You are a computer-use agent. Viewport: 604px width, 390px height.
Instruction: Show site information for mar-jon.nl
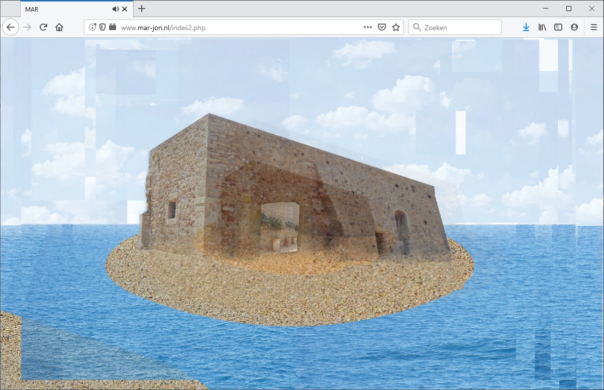coord(92,27)
